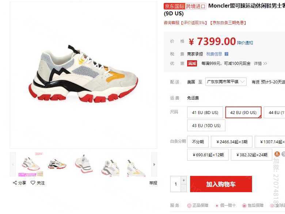Click the add to cart button

[x=221, y=184]
